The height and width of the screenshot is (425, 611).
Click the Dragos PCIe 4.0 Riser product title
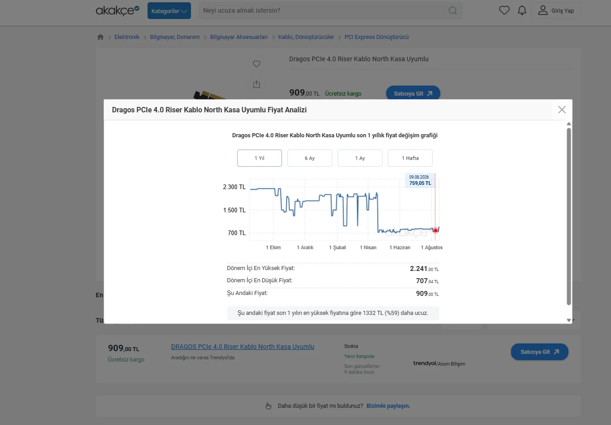(359, 59)
